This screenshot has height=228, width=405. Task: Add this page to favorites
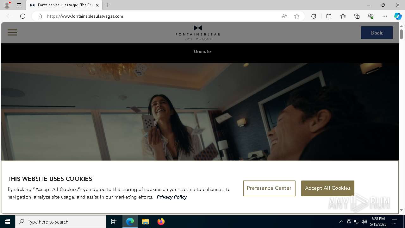[297, 16]
